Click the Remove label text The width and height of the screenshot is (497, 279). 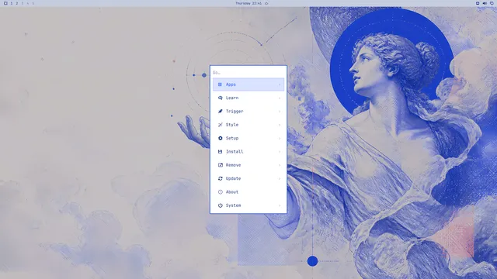pyautogui.click(x=233, y=165)
